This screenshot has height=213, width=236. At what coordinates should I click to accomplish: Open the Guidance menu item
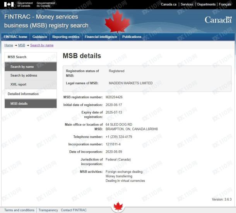coord(40,37)
